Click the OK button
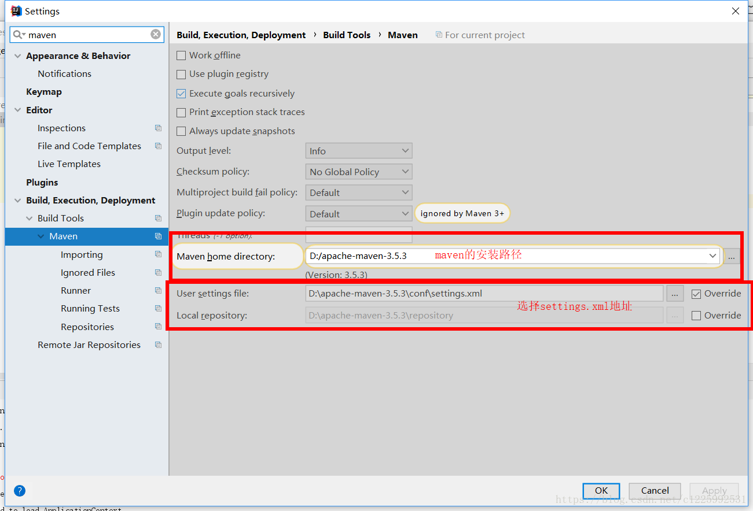Screen dimensions: 753x511 point(601,490)
